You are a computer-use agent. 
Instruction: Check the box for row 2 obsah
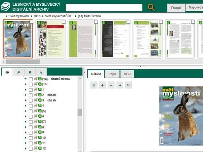[30, 95]
